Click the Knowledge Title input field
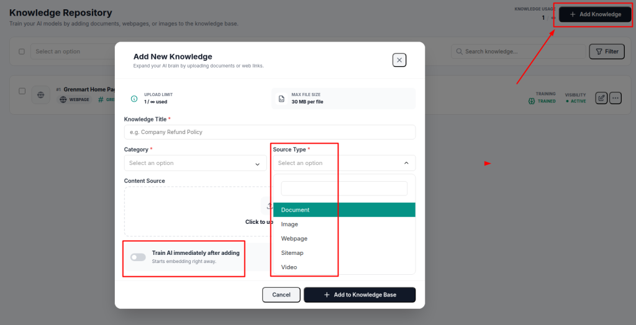Screen dimensions: 636x325 pos(270,132)
